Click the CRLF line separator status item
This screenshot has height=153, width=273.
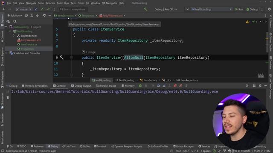click(186, 151)
